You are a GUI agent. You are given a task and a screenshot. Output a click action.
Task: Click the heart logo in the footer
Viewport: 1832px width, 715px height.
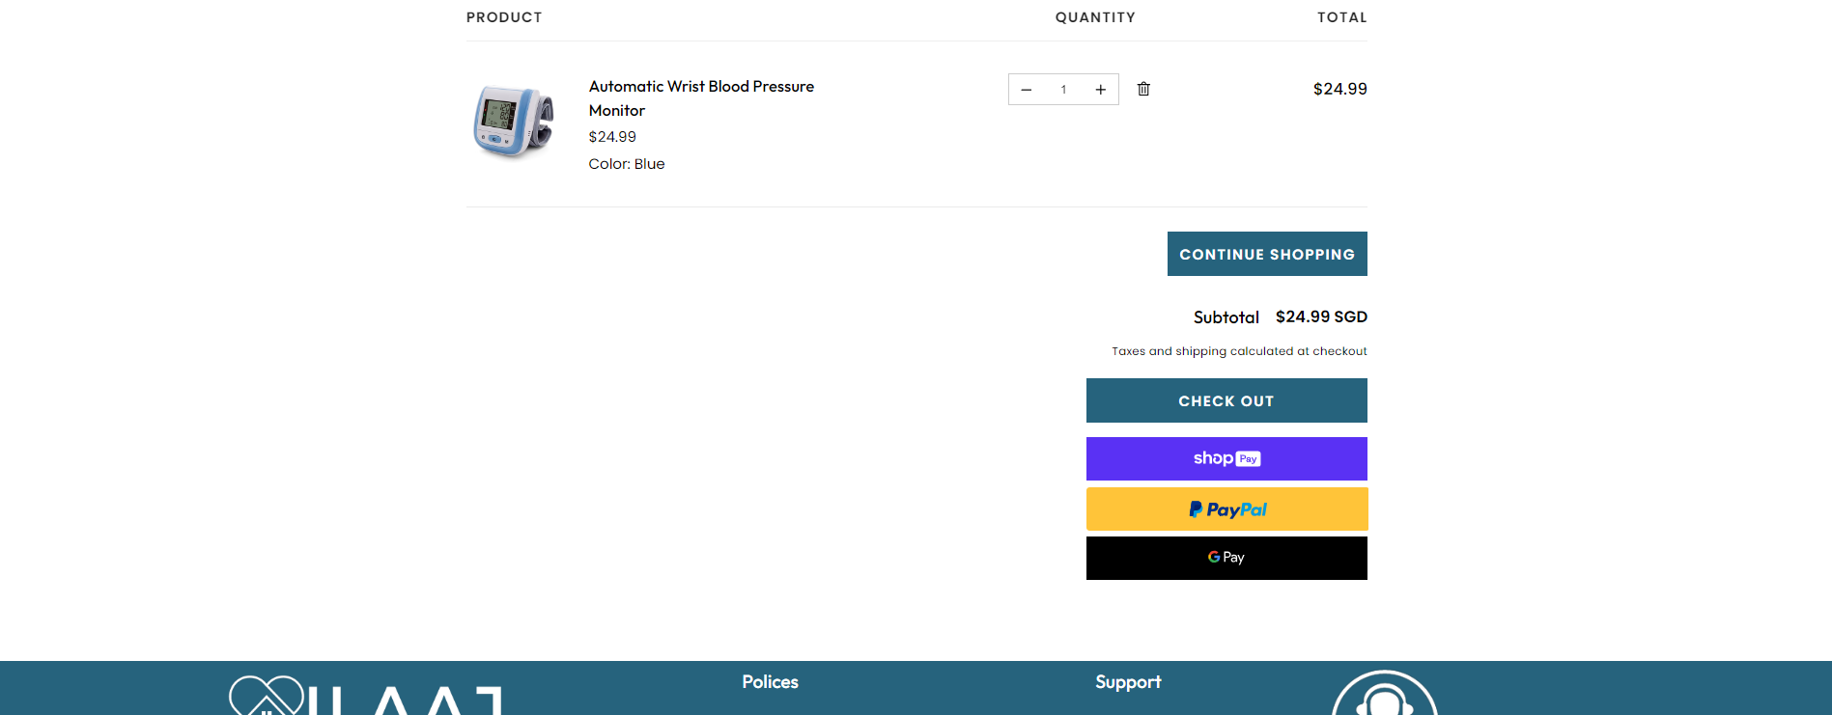pyautogui.click(x=266, y=697)
